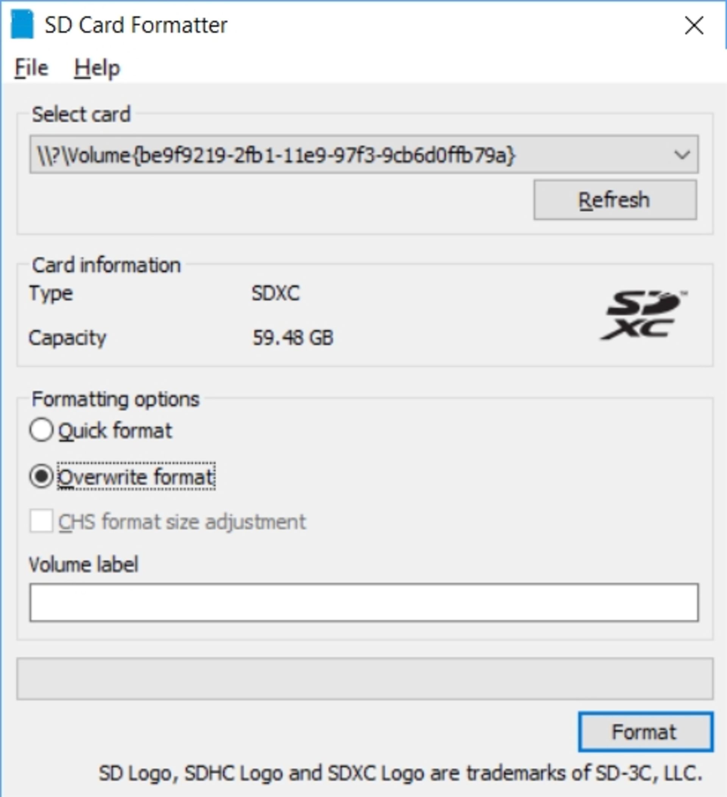Click inside the Volume label text field
Screen dimensions: 727x797
(364, 602)
